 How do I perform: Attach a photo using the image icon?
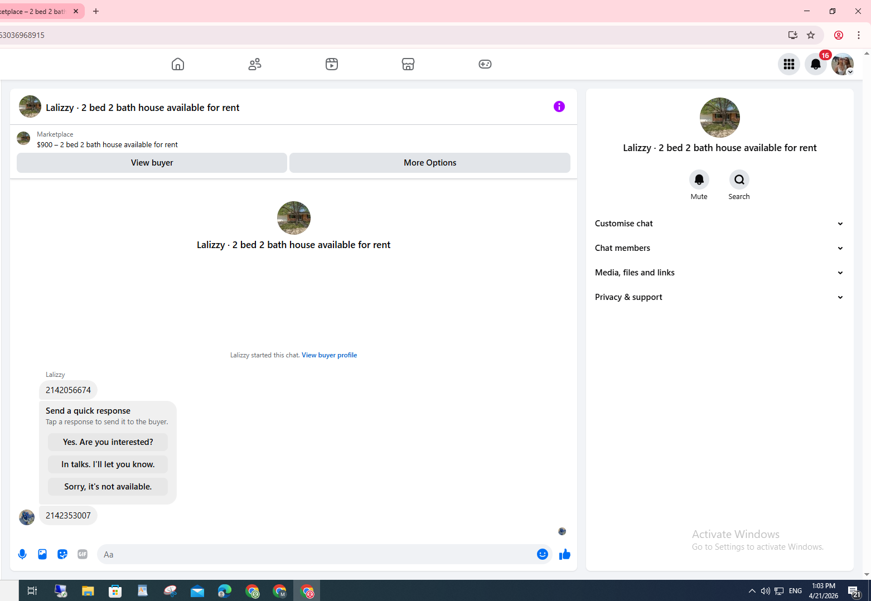click(42, 554)
